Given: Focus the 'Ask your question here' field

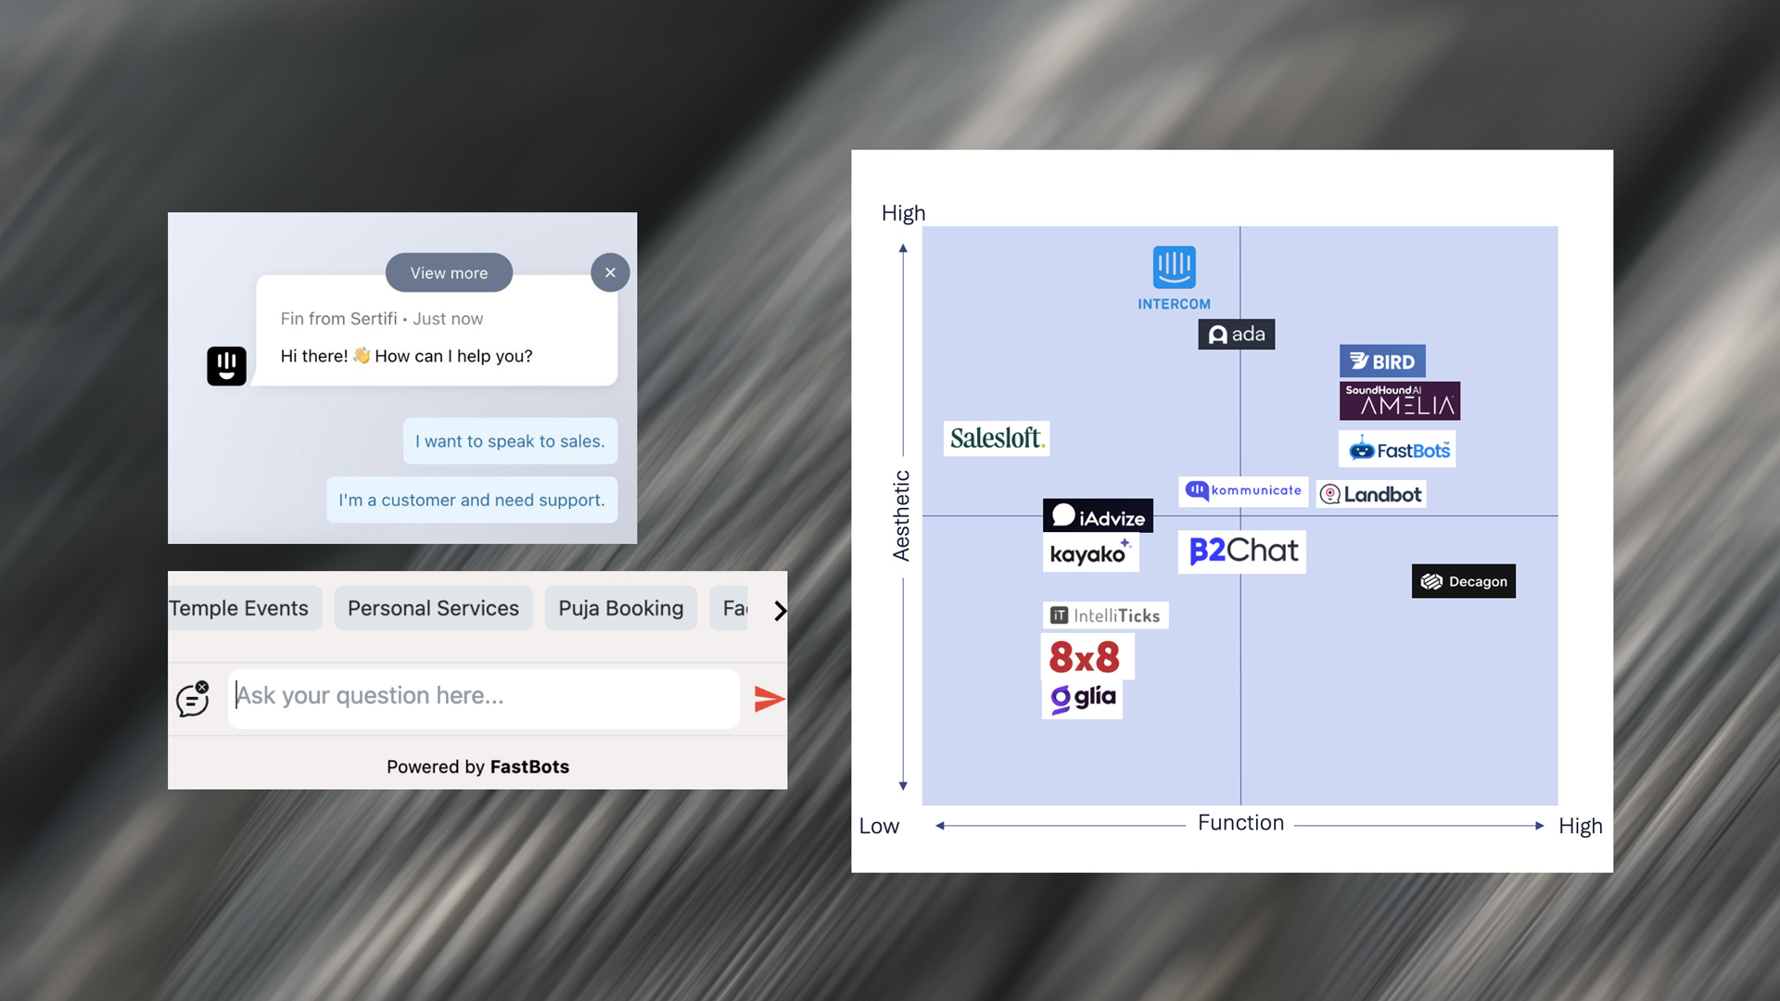Looking at the screenshot, I should pyautogui.click(x=482, y=697).
